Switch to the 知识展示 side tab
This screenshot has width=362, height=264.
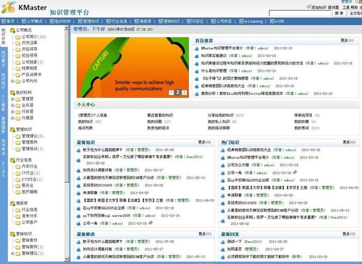pos(3,56)
